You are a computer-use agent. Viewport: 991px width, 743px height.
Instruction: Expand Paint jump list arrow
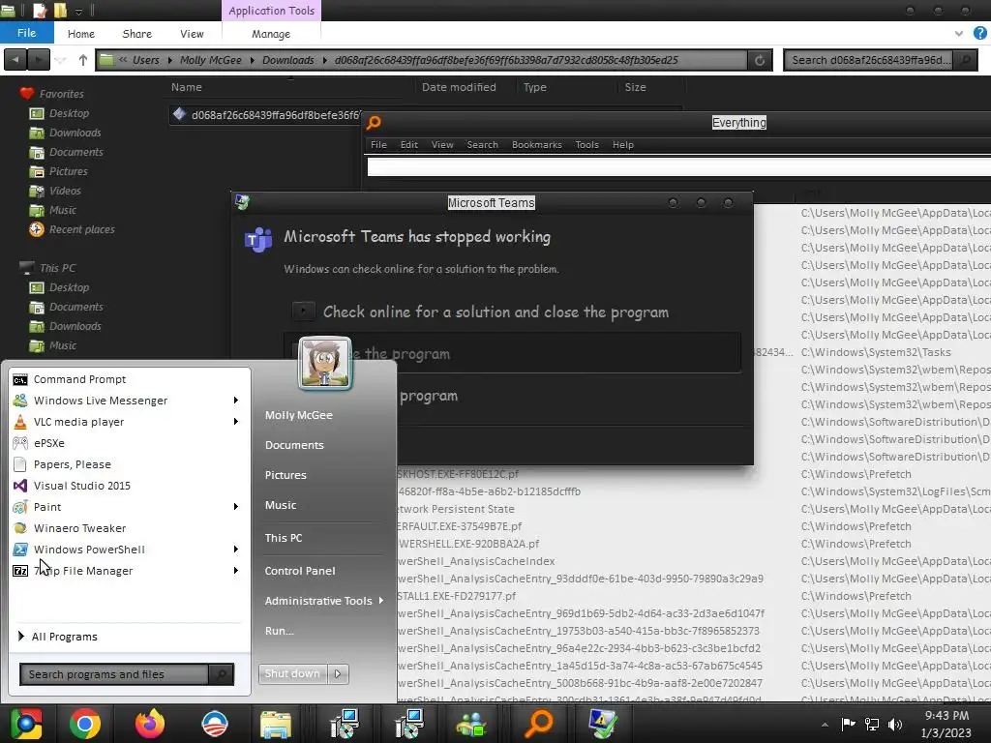(236, 507)
